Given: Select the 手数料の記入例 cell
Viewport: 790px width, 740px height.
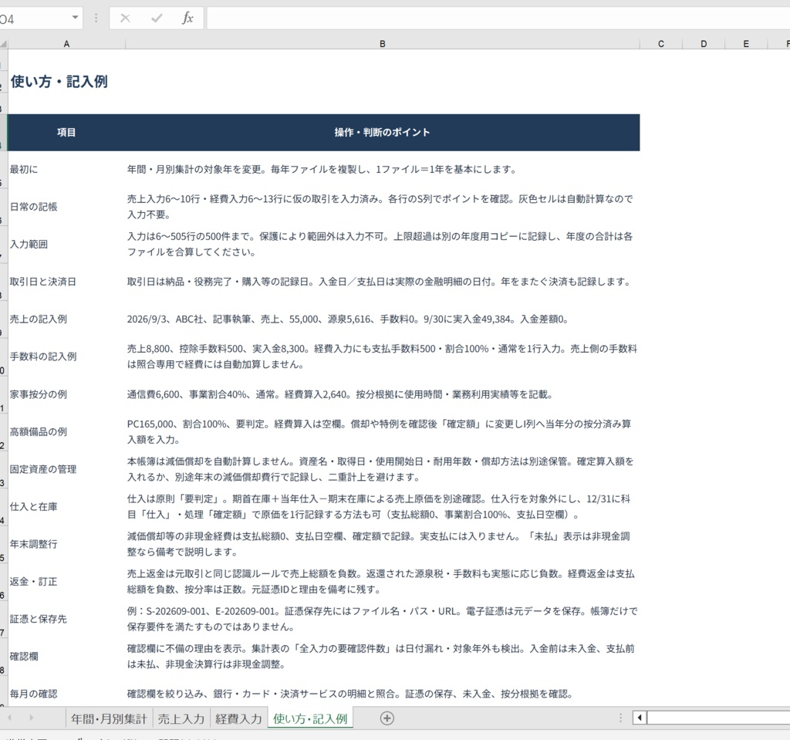Looking at the screenshot, I should [66, 356].
